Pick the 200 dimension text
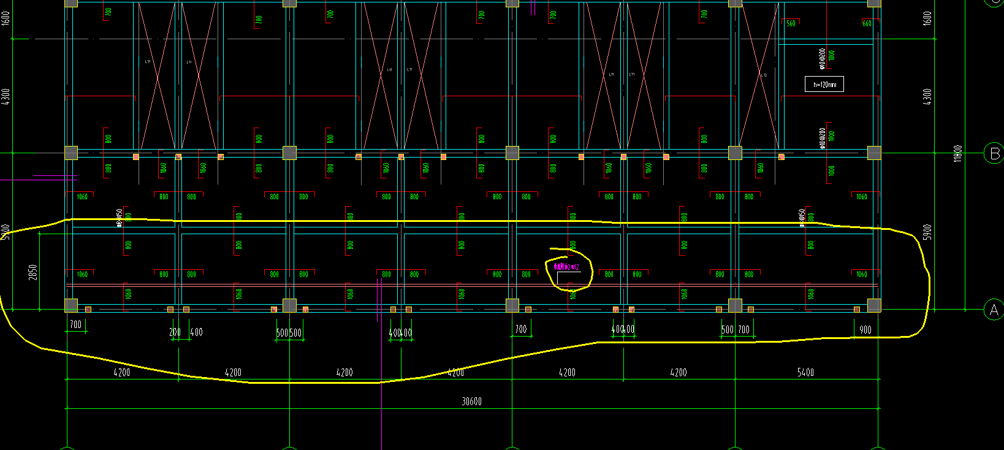Viewport: 1004px width, 450px height. [x=175, y=332]
